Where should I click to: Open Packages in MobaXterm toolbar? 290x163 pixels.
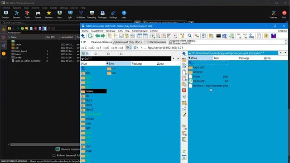102,14
